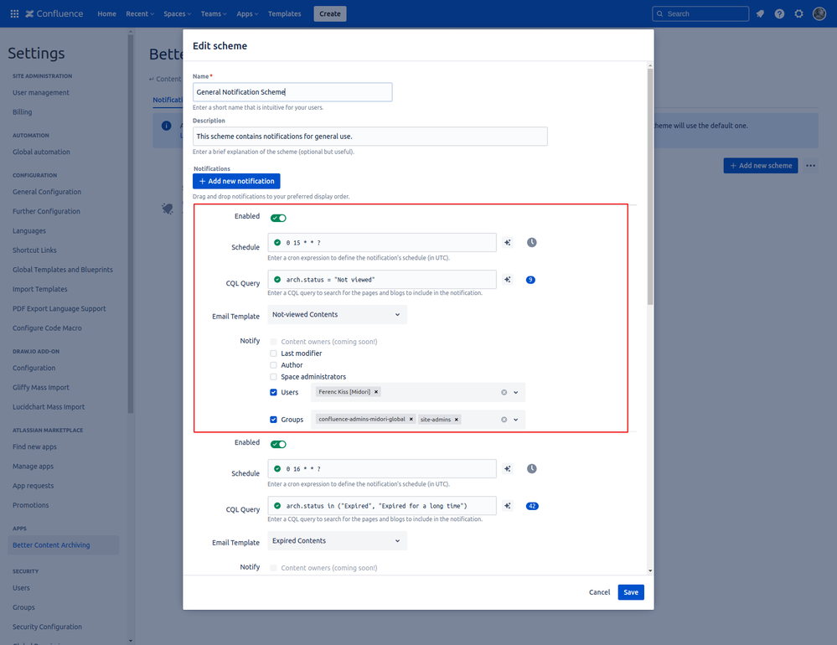The height and width of the screenshot is (645, 837).
Task: Open the Spaces menu
Action: [178, 14]
